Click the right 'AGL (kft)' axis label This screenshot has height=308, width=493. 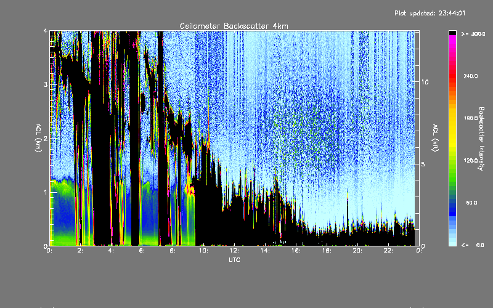point(435,138)
